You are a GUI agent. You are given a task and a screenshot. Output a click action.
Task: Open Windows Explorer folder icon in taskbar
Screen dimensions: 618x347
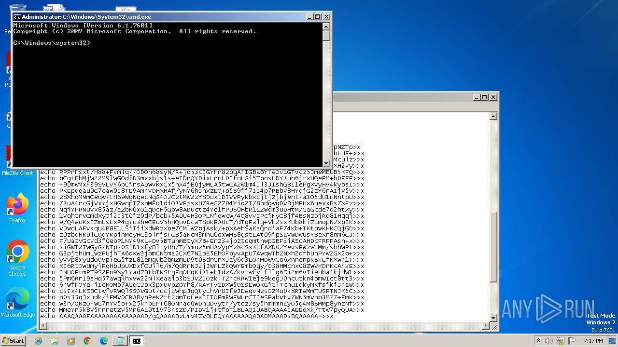(x=55, y=341)
